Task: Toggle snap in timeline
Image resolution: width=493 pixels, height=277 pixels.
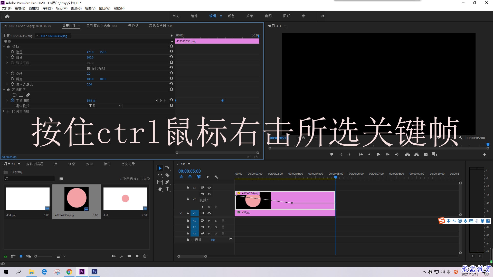Action: (x=190, y=177)
